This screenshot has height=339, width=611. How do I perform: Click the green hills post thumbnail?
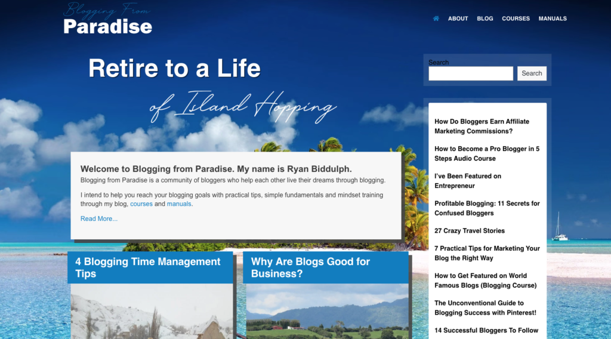[328, 311]
